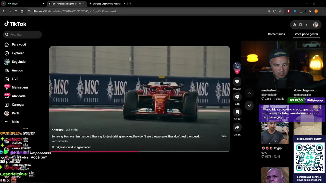Switch to the PixGG browser tab
Viewport: 326px width, 183px height.
point(25,4)
